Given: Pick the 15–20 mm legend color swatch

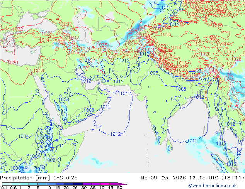Looking at the screenshot, I should (x=60, y=184).
